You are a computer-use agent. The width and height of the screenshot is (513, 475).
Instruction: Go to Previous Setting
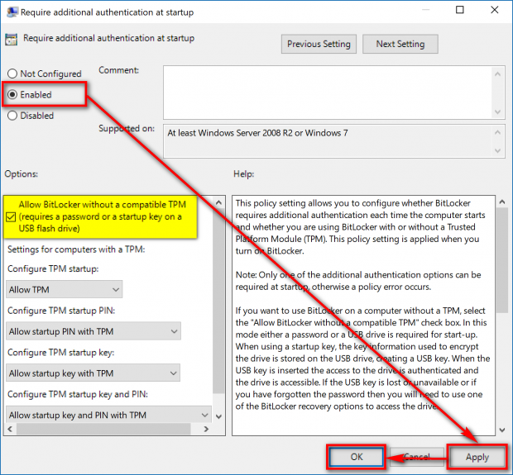click(x=319, y=45)
